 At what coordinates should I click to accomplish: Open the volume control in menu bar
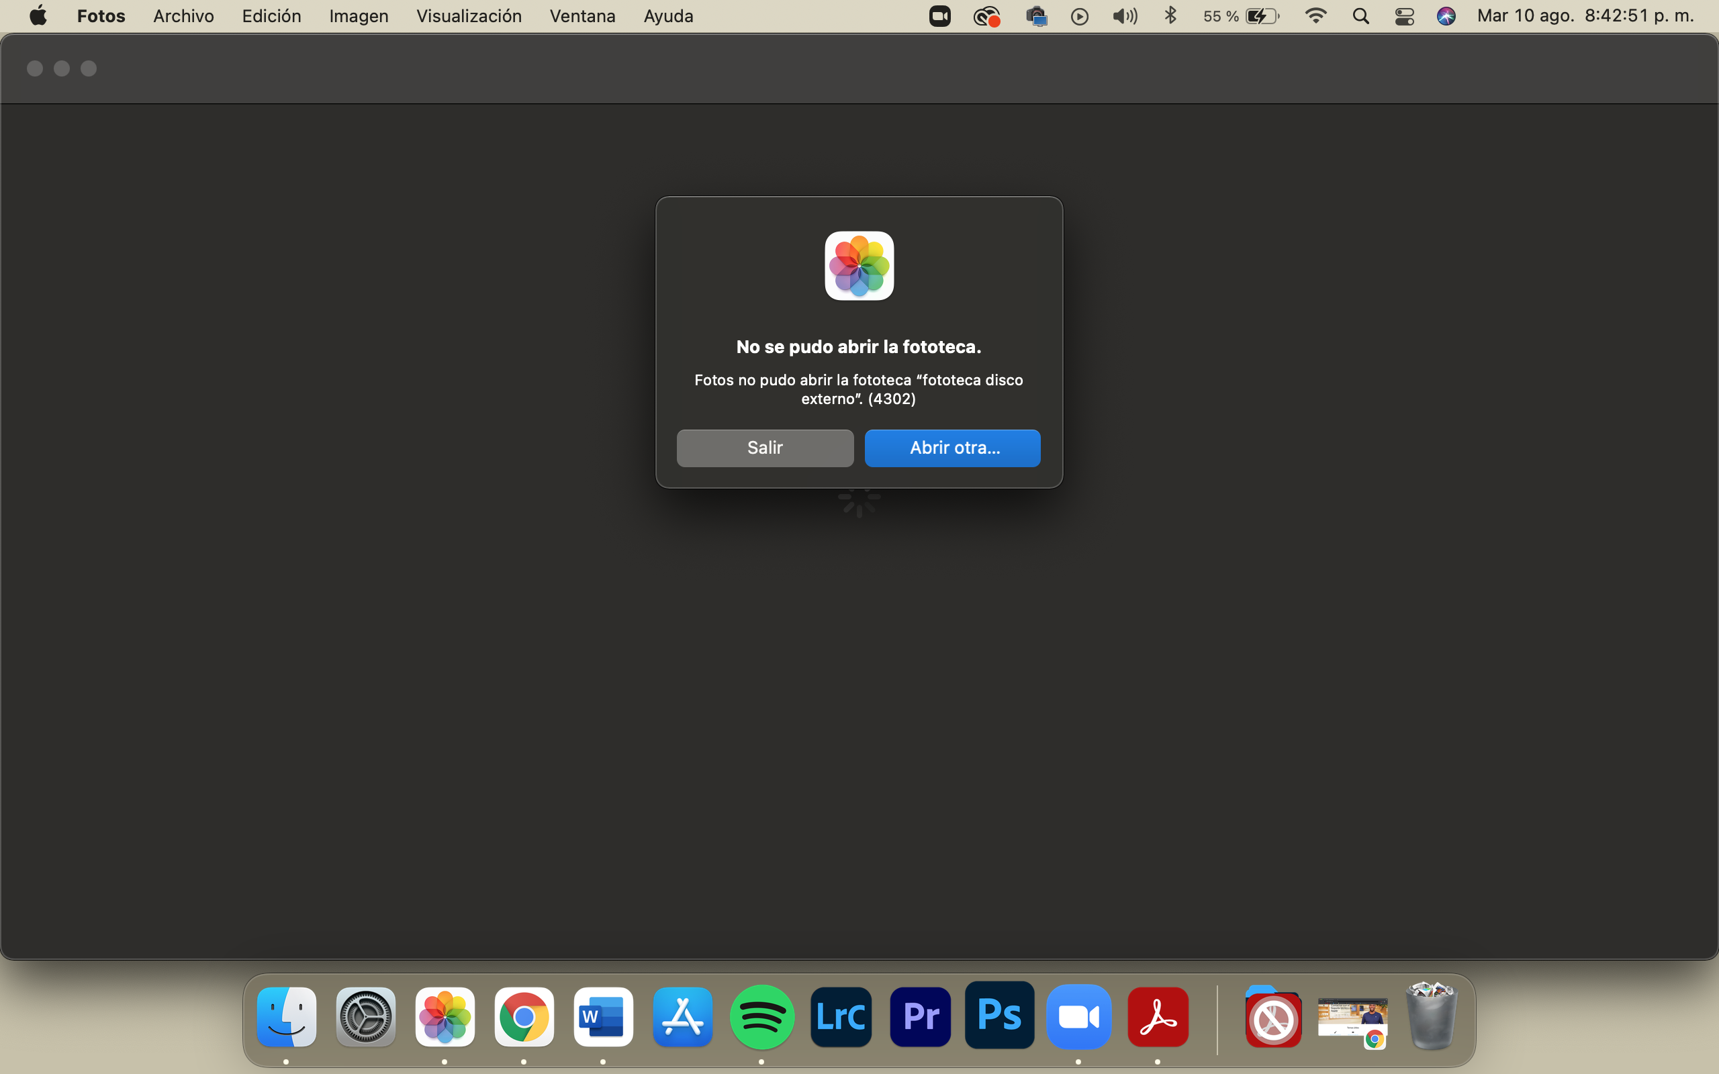1125,15
